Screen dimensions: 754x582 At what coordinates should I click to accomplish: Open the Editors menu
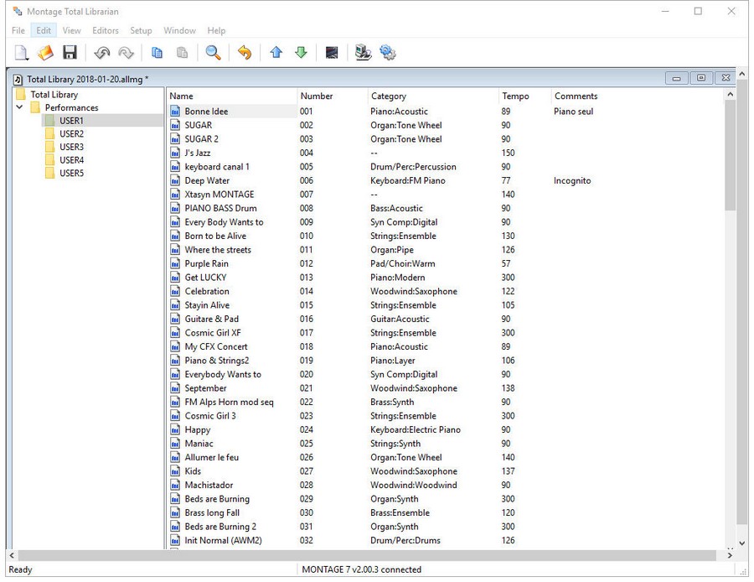pos(106,31)
